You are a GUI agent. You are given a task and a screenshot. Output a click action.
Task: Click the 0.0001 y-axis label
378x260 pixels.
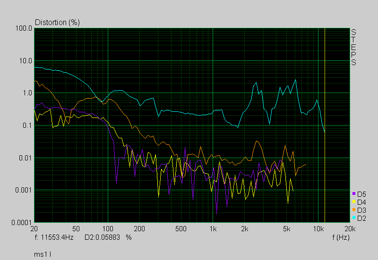tap(22, 223)
